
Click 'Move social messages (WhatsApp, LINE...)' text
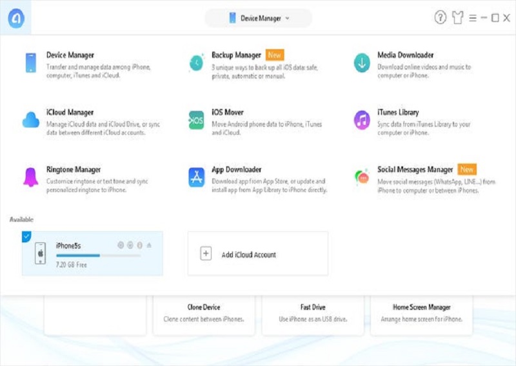[x=436, y=186]
